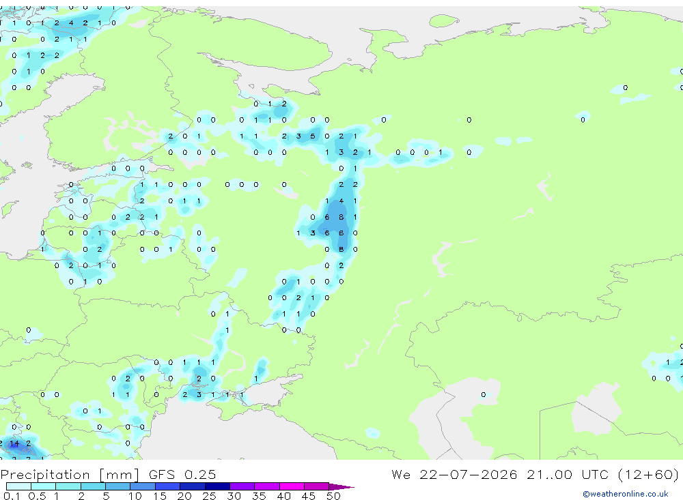Image resolution: width=683 pixels, height=500 pixels.
Task: Click legend scale label "35"
Action: (259, 496)
